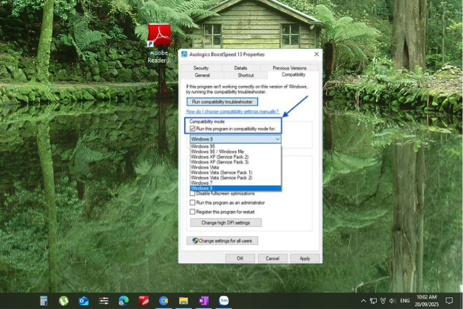Close the Properties dialog
This screenshot has width=463, height=309.
click(x=317, y=54)
